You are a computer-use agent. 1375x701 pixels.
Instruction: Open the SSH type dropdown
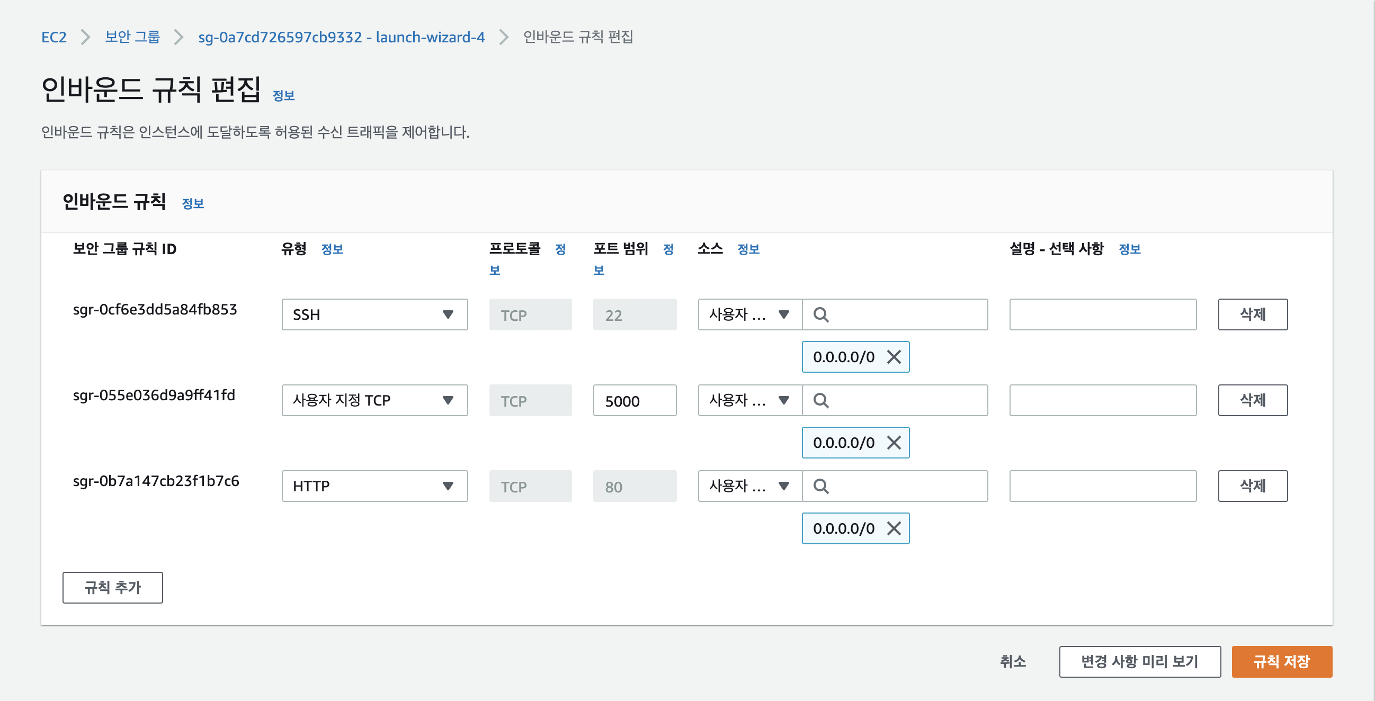tap(374, 314)
